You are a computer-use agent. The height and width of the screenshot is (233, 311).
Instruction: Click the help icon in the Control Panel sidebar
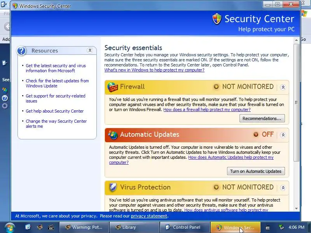(5, 98)
